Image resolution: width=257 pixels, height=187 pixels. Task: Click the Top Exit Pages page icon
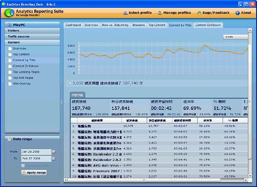pyautogui.click(x=10, y=78)
